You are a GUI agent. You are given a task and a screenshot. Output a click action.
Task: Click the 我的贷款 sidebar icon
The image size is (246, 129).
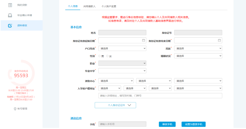click(x=10, y=5)
